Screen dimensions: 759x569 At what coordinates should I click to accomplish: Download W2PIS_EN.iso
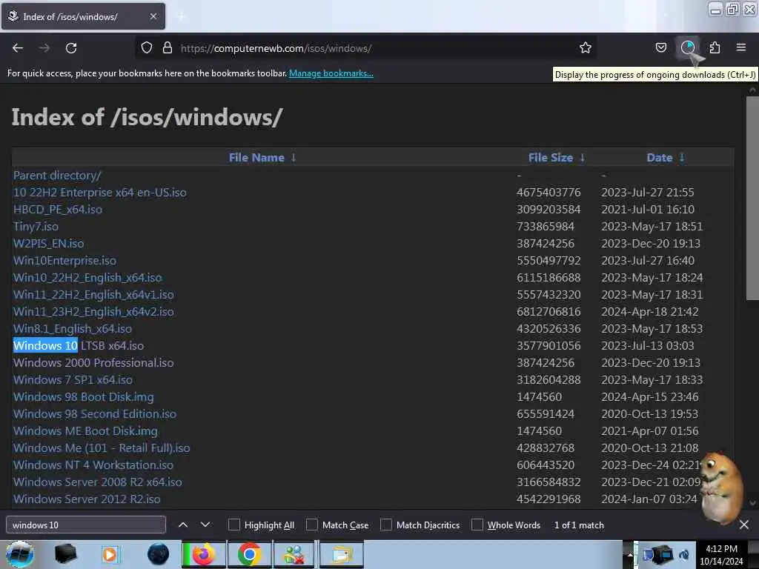48,243
